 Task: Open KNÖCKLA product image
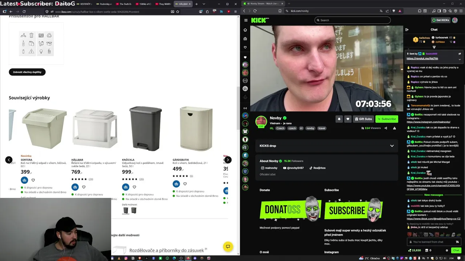pos(145,128)
